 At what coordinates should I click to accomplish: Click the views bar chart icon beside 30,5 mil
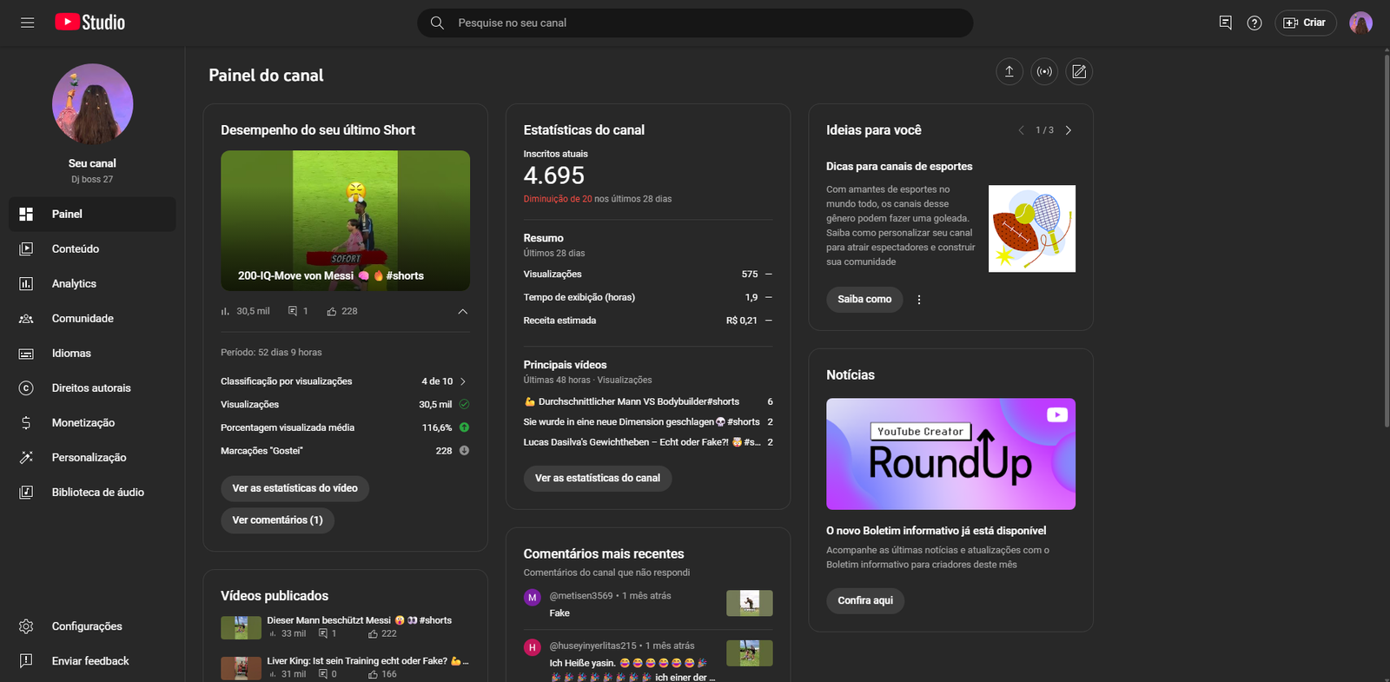(226, 311)
